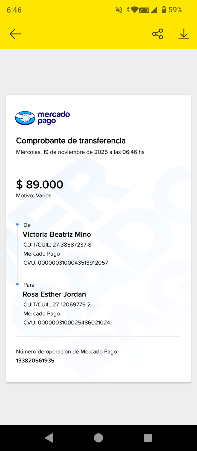This screenshot has height=451, width=197.
Task: Open recent apps with the square button
Action: 148,438
